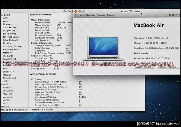Image resolution: width=181 pixels, height=127 pixels.
Task: Select Modems in the sidebar
Action: point(7,94)
